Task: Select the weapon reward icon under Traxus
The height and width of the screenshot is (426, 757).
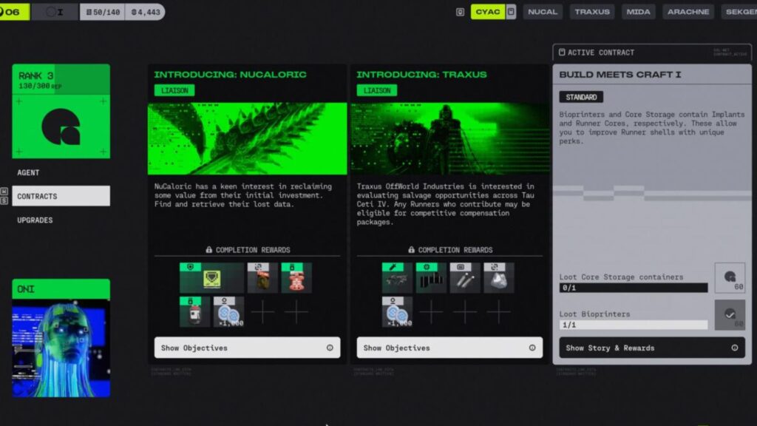Action: [397, 278]
